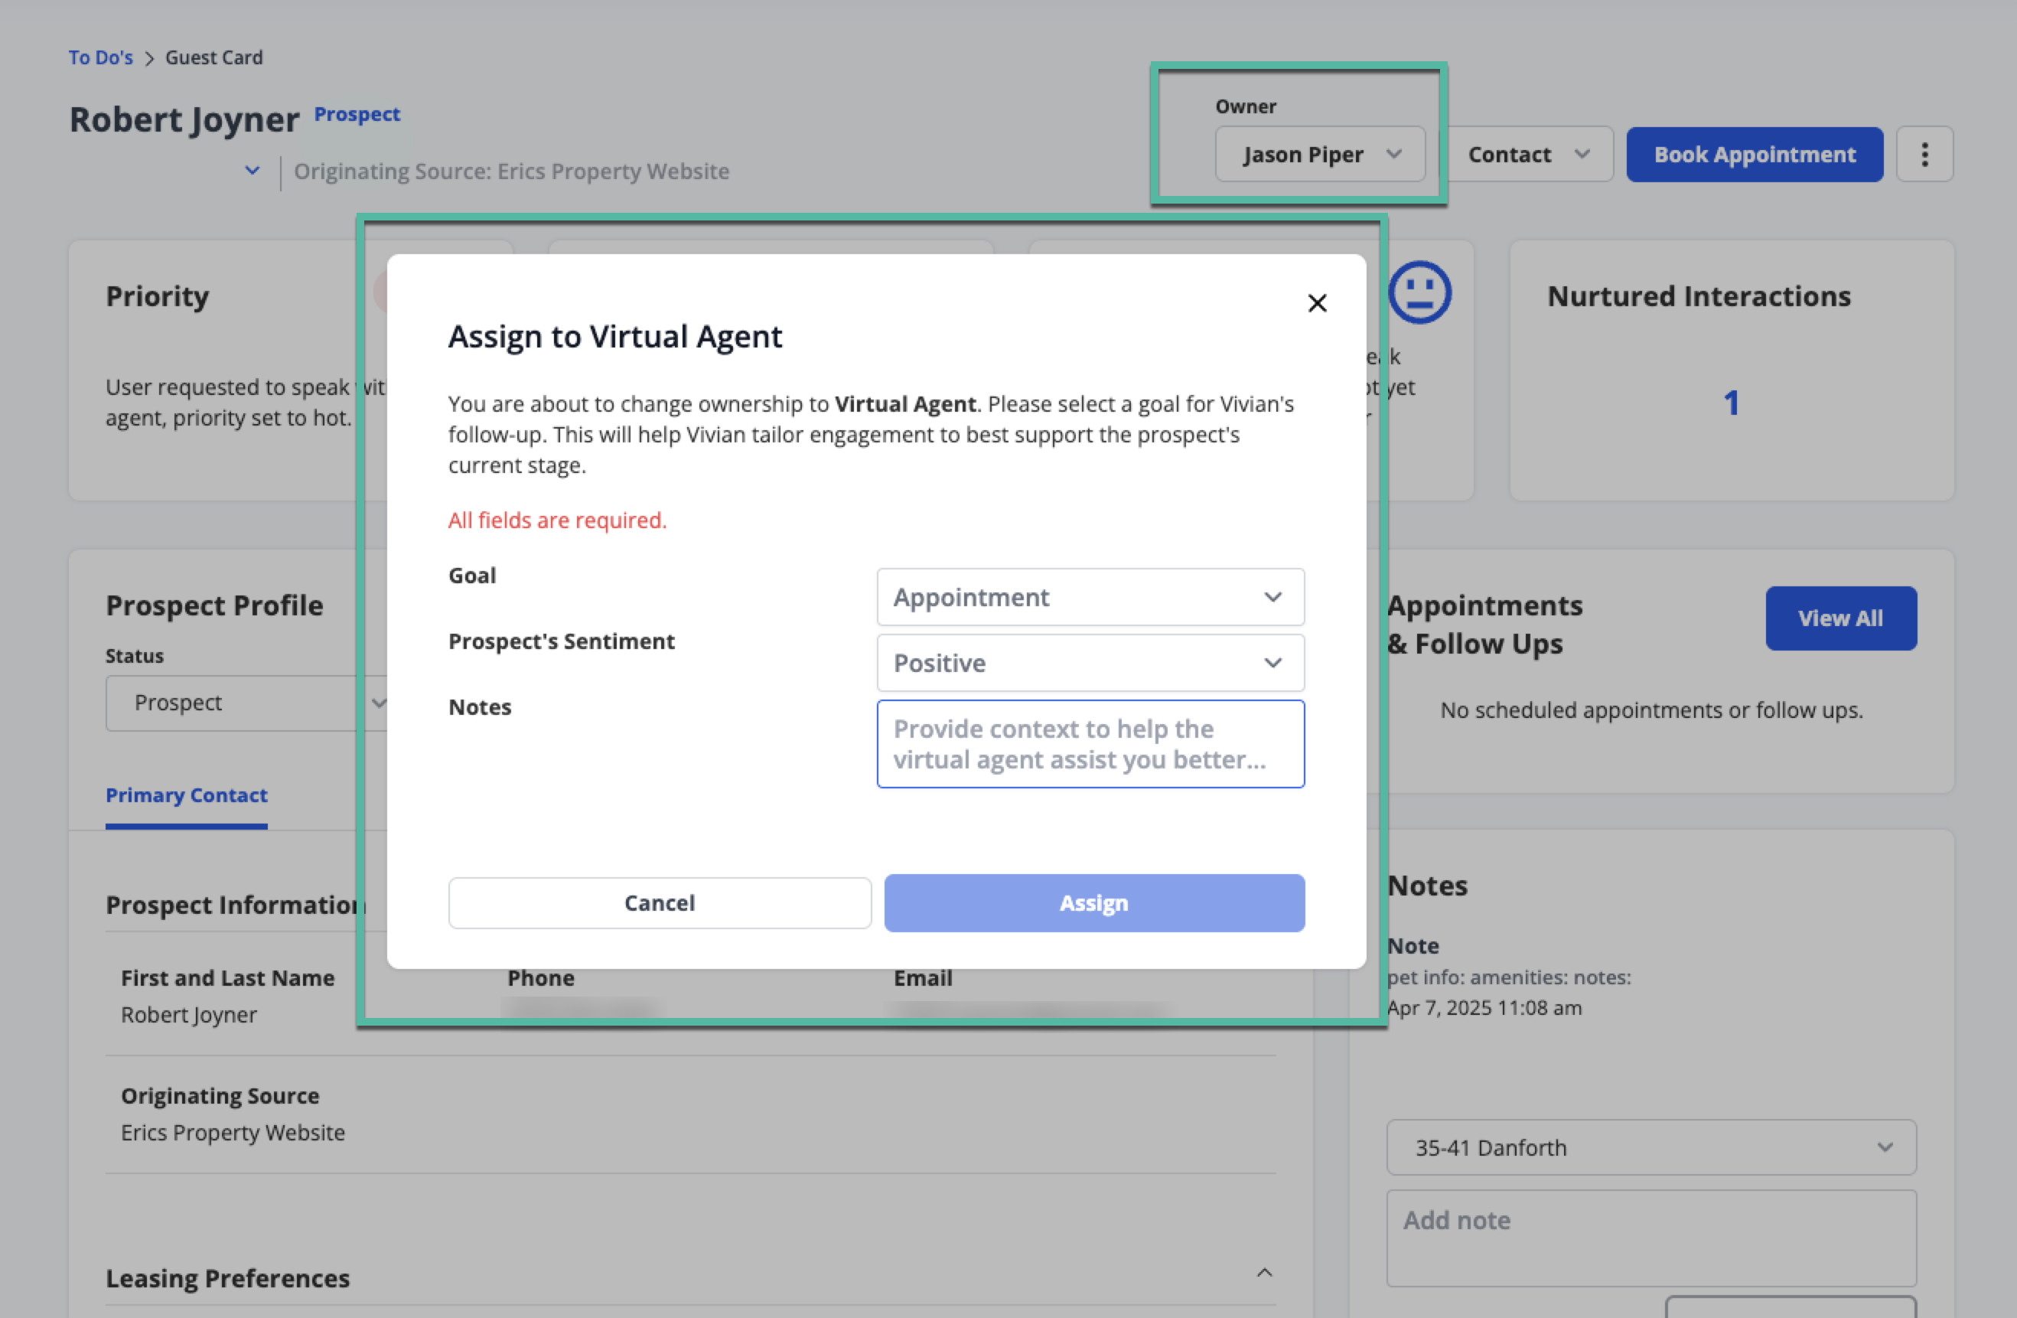
Task: Open the Owner dropdown Jason Piper
Action: (1321, 155)
